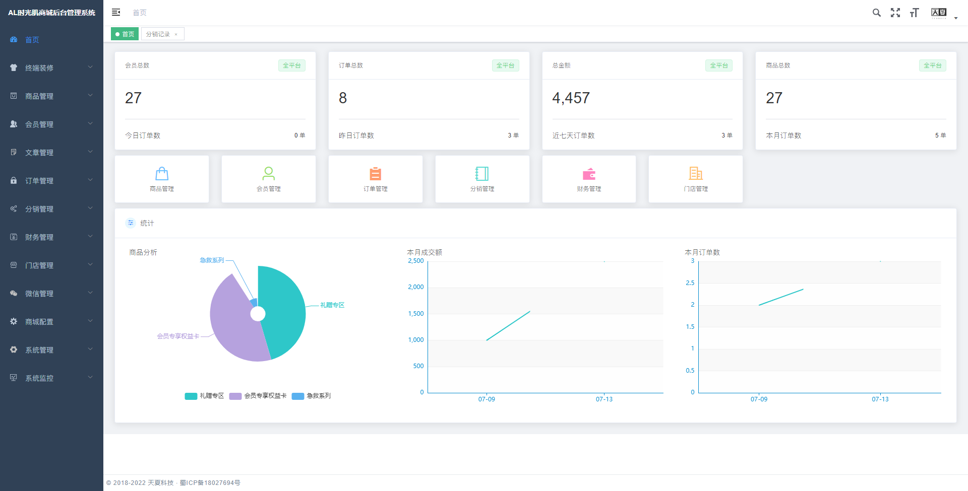Open the 商城配置 sidebar menu item
Image resolution: width=968 pixels, height=491 pixels.
click(x=51, y=322)
